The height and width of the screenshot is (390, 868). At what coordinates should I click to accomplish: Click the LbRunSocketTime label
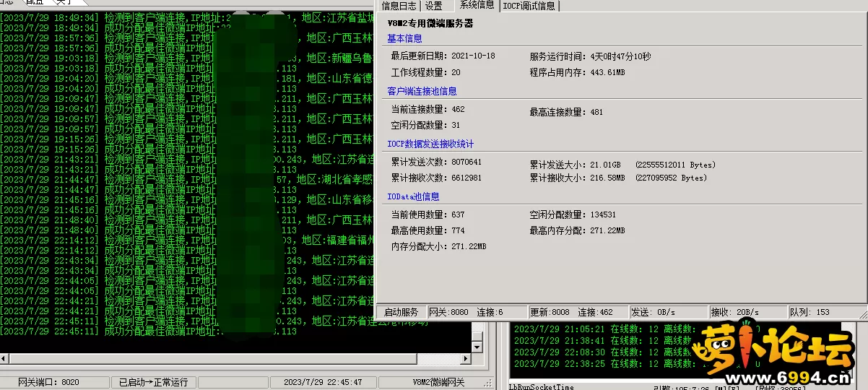(541, 386)
